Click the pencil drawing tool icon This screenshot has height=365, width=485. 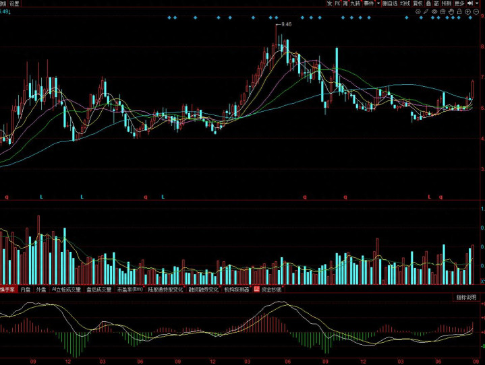click(x=426, y=11)
